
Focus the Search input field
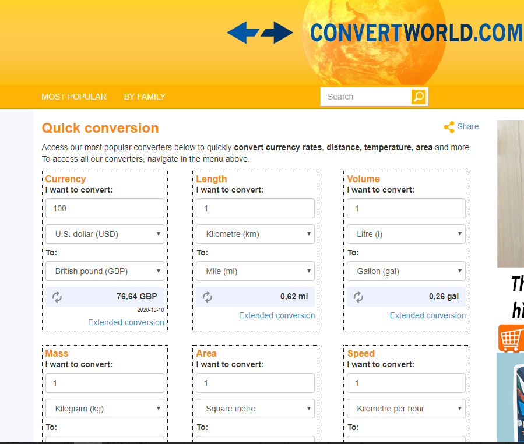point(366,97)
